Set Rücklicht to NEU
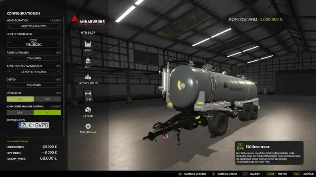 (x=47, y=99)
